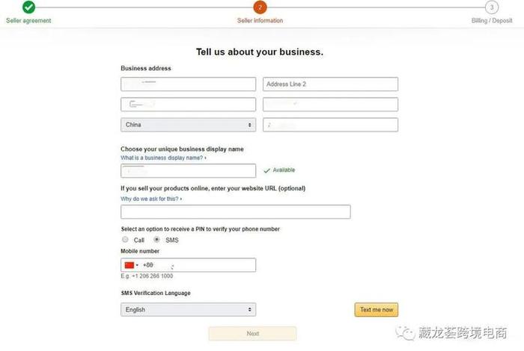Image resolution: width=524 pixels, height=351 pixels.
Task: Open the Seller agreement step label
Action: [28, 21]
